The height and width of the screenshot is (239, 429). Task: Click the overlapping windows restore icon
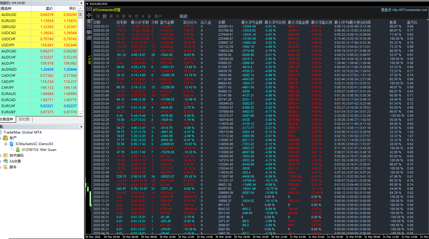(x=89, y=38)
